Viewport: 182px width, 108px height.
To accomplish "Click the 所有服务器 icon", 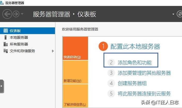I will click(6, 44).
